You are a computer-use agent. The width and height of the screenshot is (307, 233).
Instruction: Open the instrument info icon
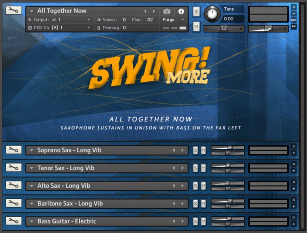[x=181, y=11]
